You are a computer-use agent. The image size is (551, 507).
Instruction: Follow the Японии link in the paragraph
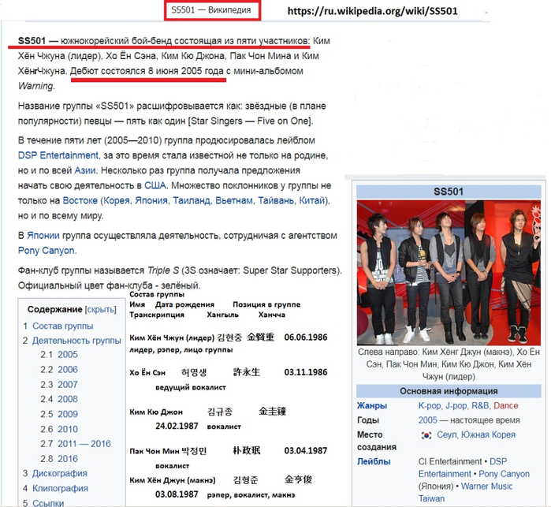(x=43, y=236)
